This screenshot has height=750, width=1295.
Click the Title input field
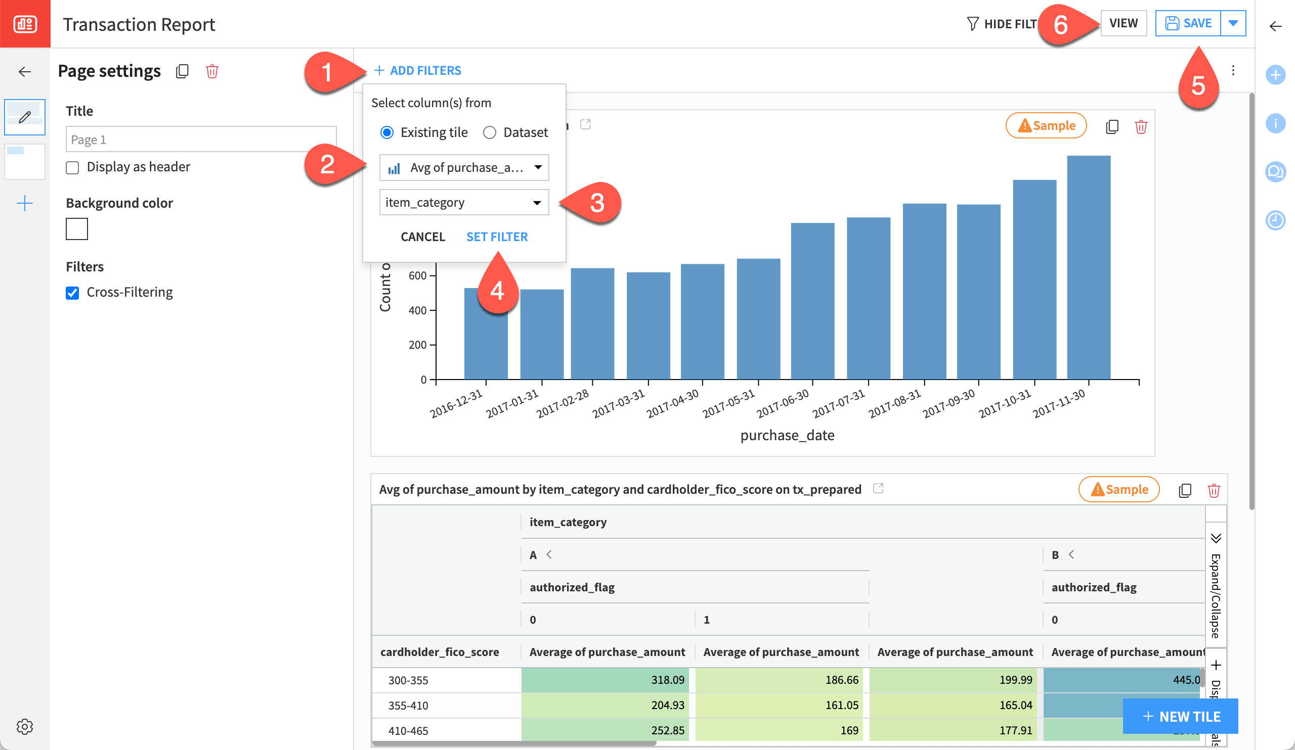click(201, 139)
